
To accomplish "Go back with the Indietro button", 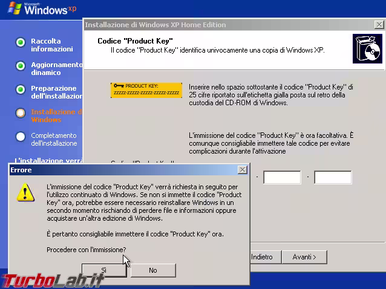I will (x=266, y=257).
